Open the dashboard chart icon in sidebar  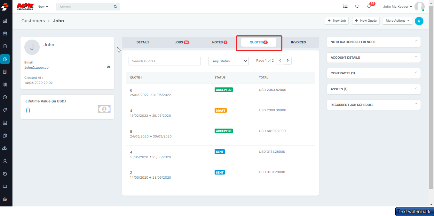pos(5,21)
